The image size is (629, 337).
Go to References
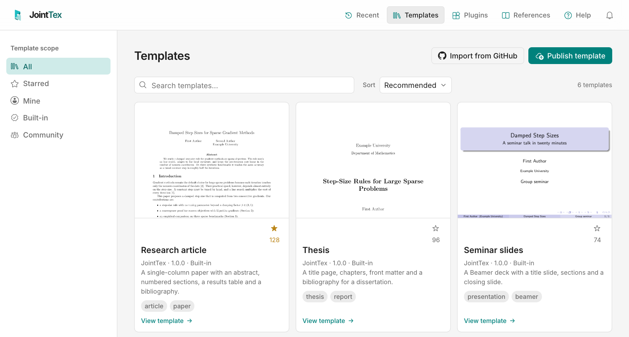coord(526,15)
